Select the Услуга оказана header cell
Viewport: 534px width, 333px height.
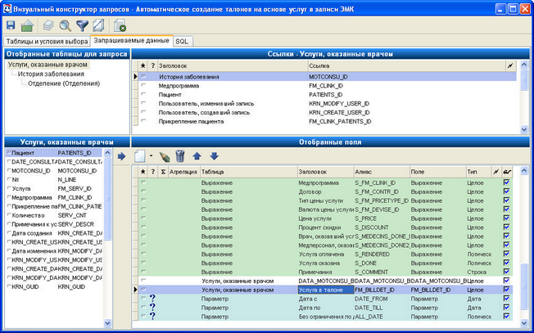pos(326,263)
